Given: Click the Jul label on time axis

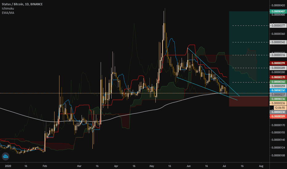Looking at the screenshot, I should [x=224, y=166].
